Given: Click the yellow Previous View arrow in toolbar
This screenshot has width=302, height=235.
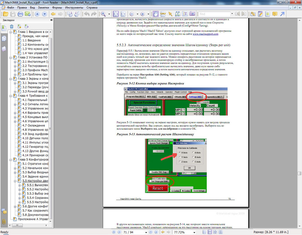Looking at the screenshot, I should pos(53,14).
